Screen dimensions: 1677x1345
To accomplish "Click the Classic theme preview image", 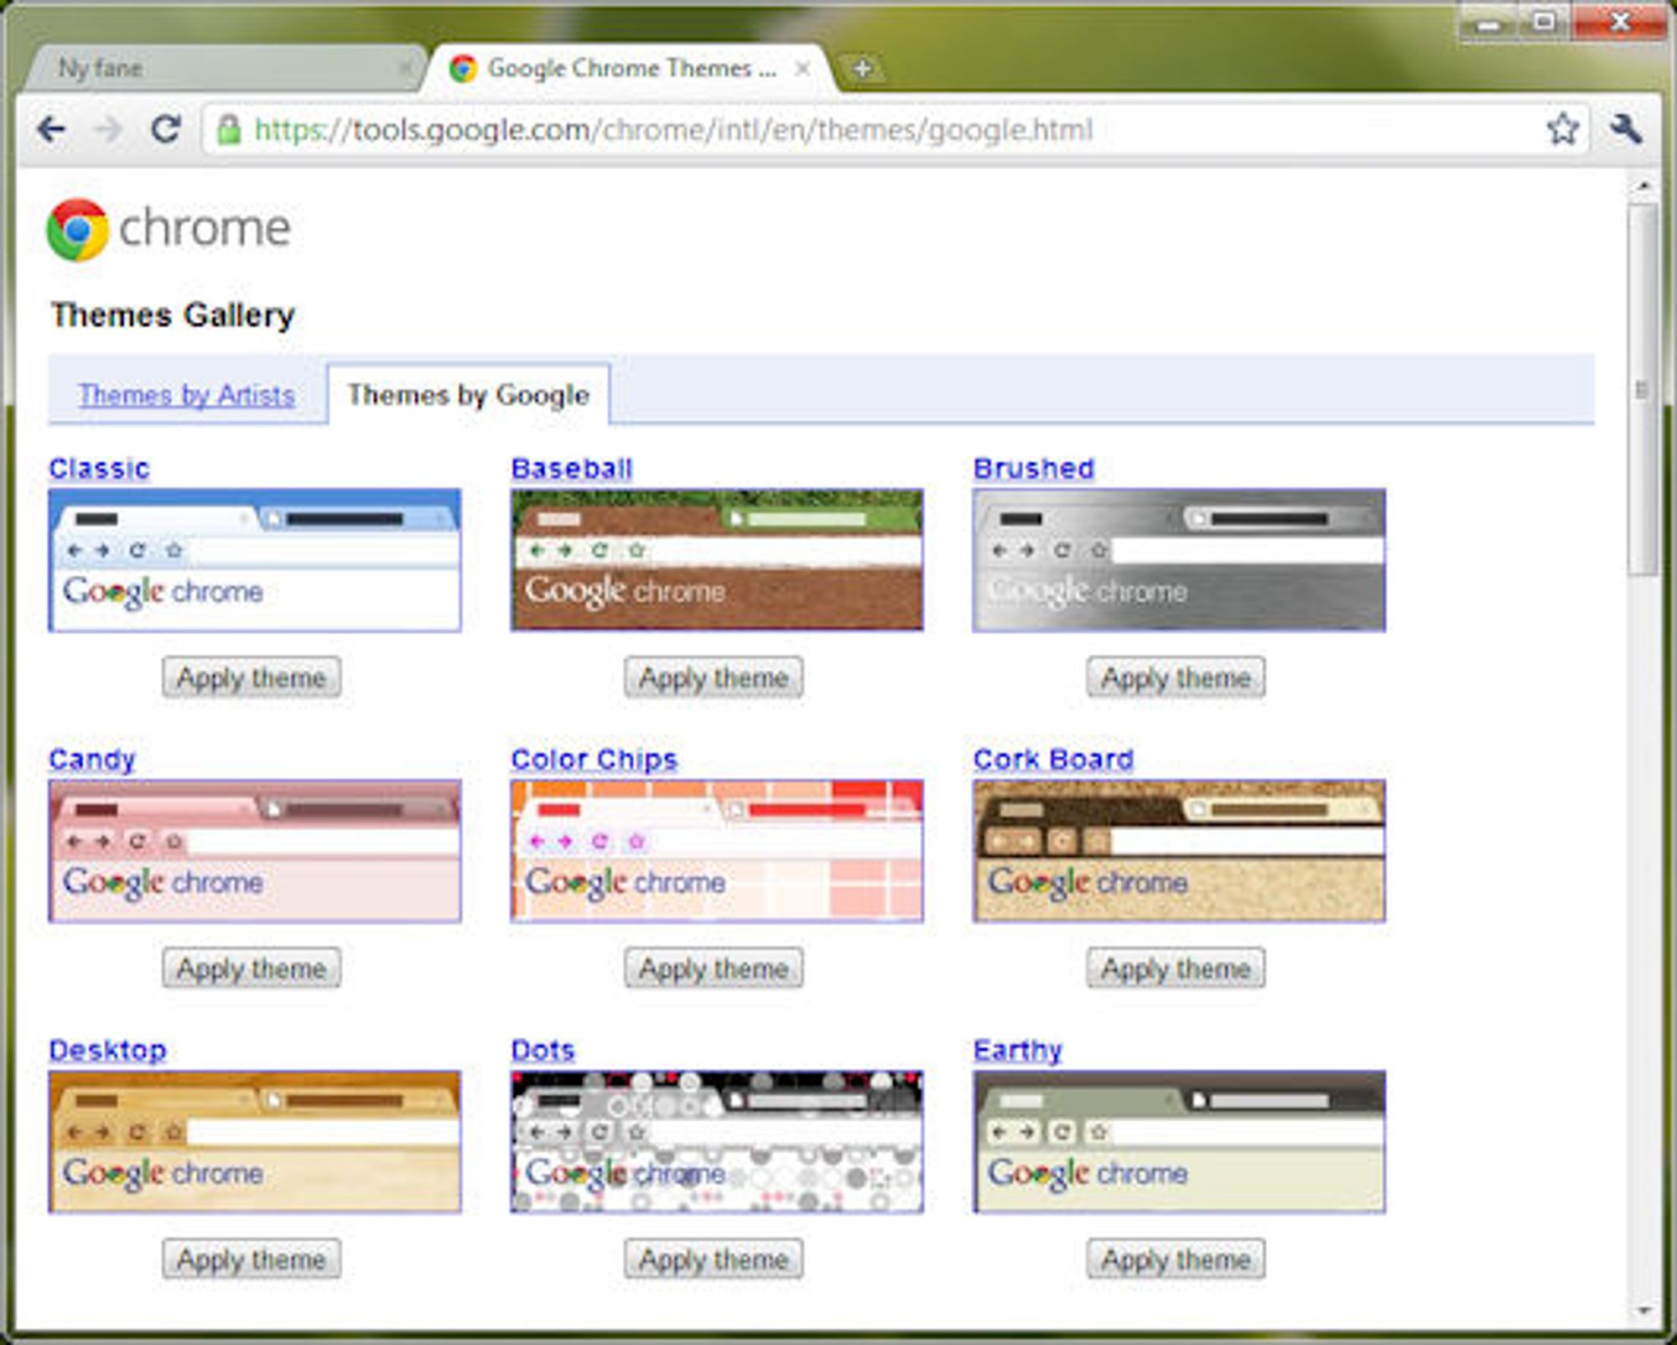I will pyautogui.click(x=255, y=560).
